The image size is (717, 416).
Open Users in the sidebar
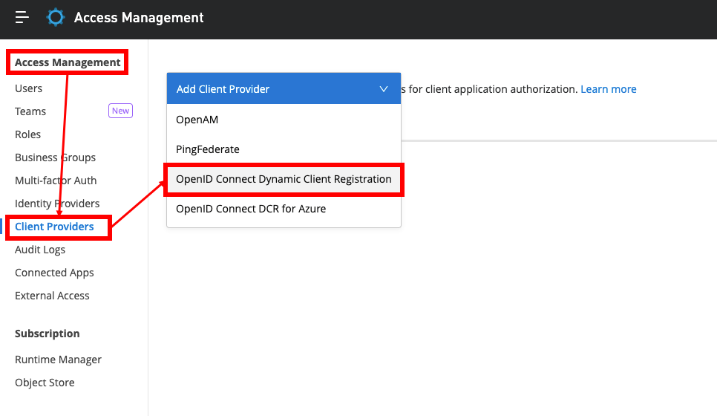28,88
